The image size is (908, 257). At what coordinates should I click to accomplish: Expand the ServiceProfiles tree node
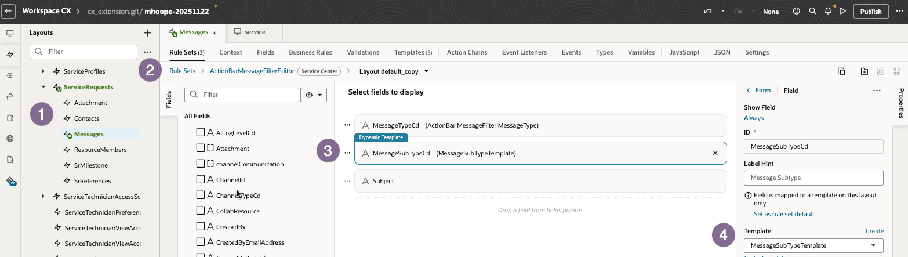point(43,71)
